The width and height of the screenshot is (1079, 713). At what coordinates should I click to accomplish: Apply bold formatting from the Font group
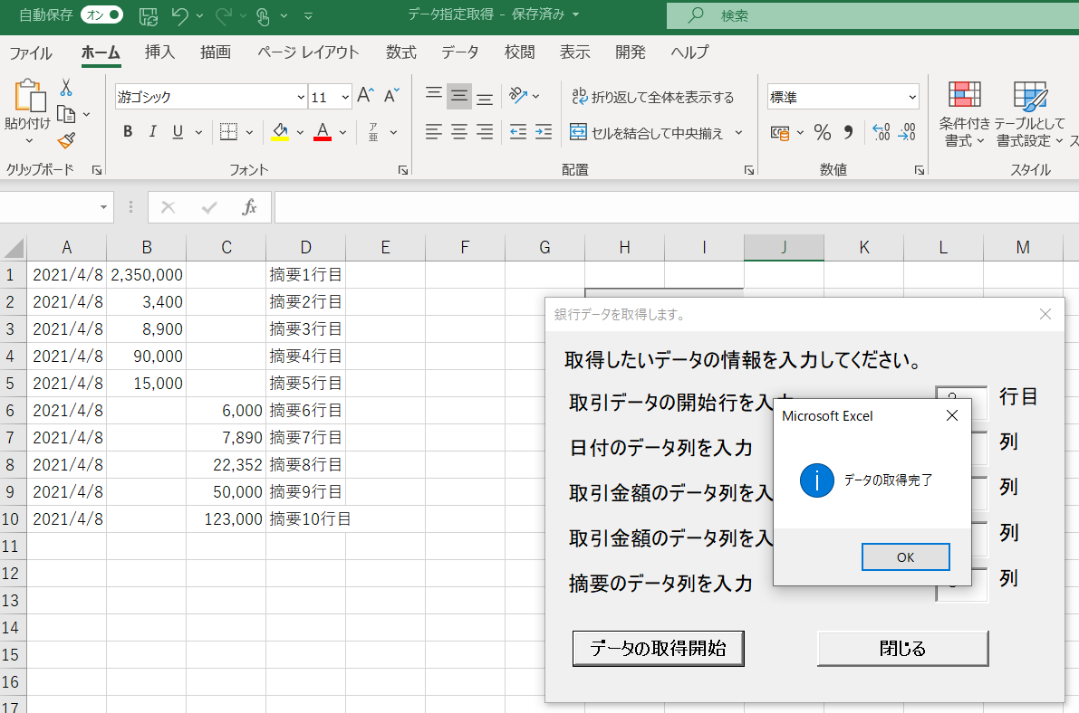(x=127, y=131)
